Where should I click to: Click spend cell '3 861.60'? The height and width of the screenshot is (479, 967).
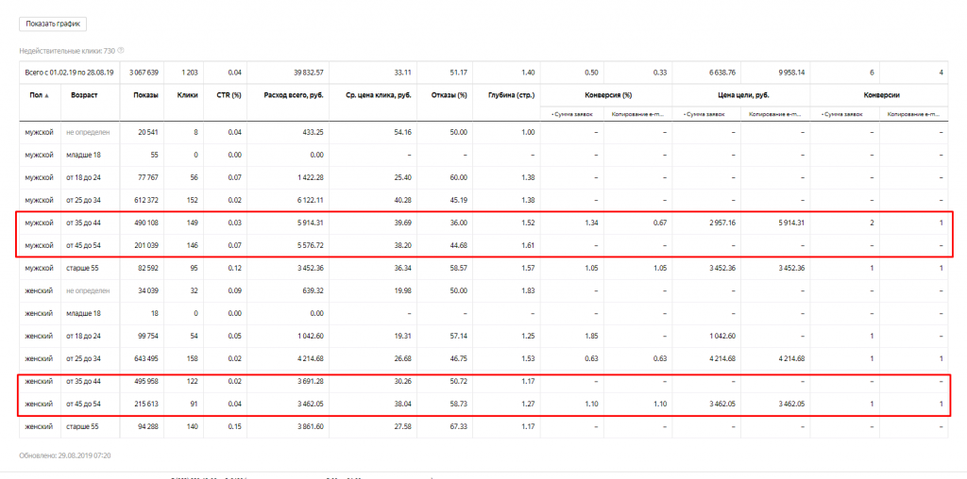(310, 426)
